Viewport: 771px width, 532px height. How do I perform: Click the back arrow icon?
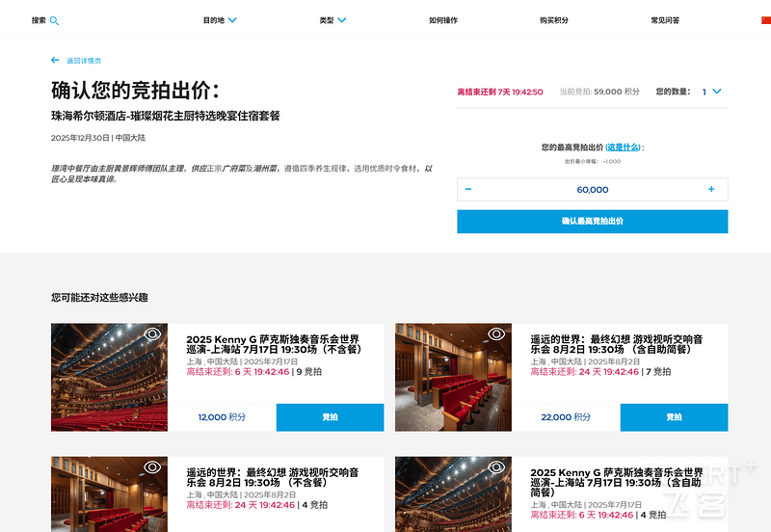[55, 60]
